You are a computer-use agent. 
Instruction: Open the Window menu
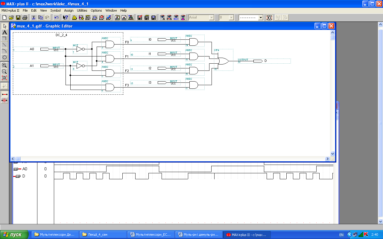pos(111,10)
